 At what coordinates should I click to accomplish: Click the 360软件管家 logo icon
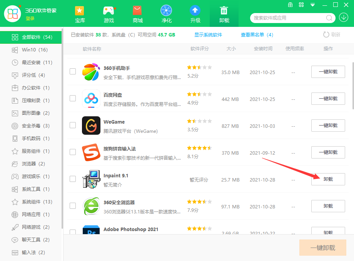point(13,14)
